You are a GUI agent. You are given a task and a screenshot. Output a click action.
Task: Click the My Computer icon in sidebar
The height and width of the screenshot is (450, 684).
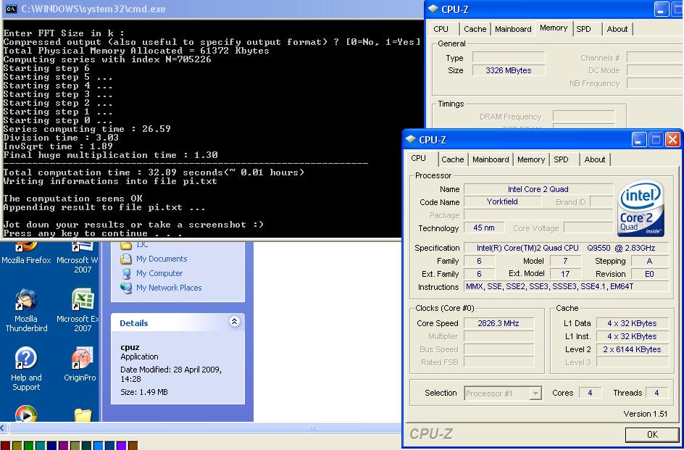pyautogui.click(x=126, y=274)
